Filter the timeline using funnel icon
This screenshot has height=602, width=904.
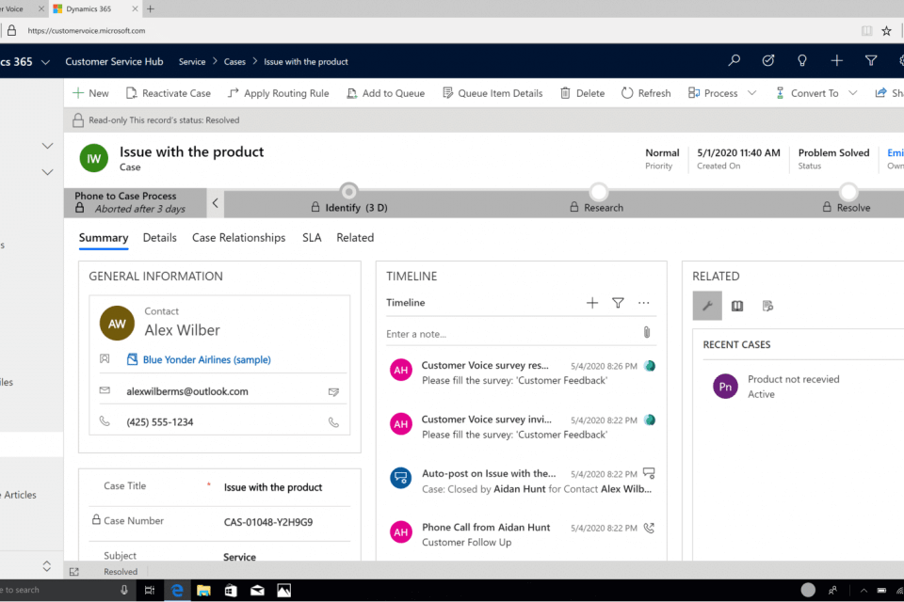[x=618, y=303]
